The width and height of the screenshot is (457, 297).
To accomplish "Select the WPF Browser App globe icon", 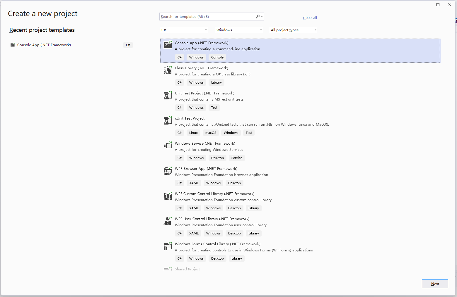I will [x=168, y=170].
